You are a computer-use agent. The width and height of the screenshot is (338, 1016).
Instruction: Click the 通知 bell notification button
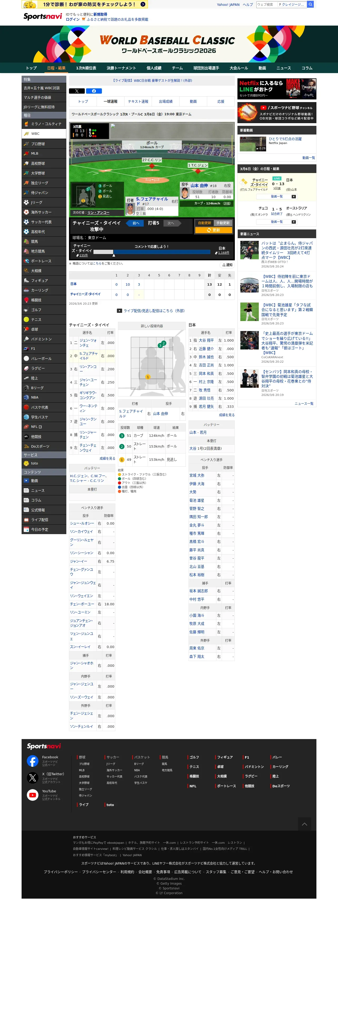(x=227, y=265)
